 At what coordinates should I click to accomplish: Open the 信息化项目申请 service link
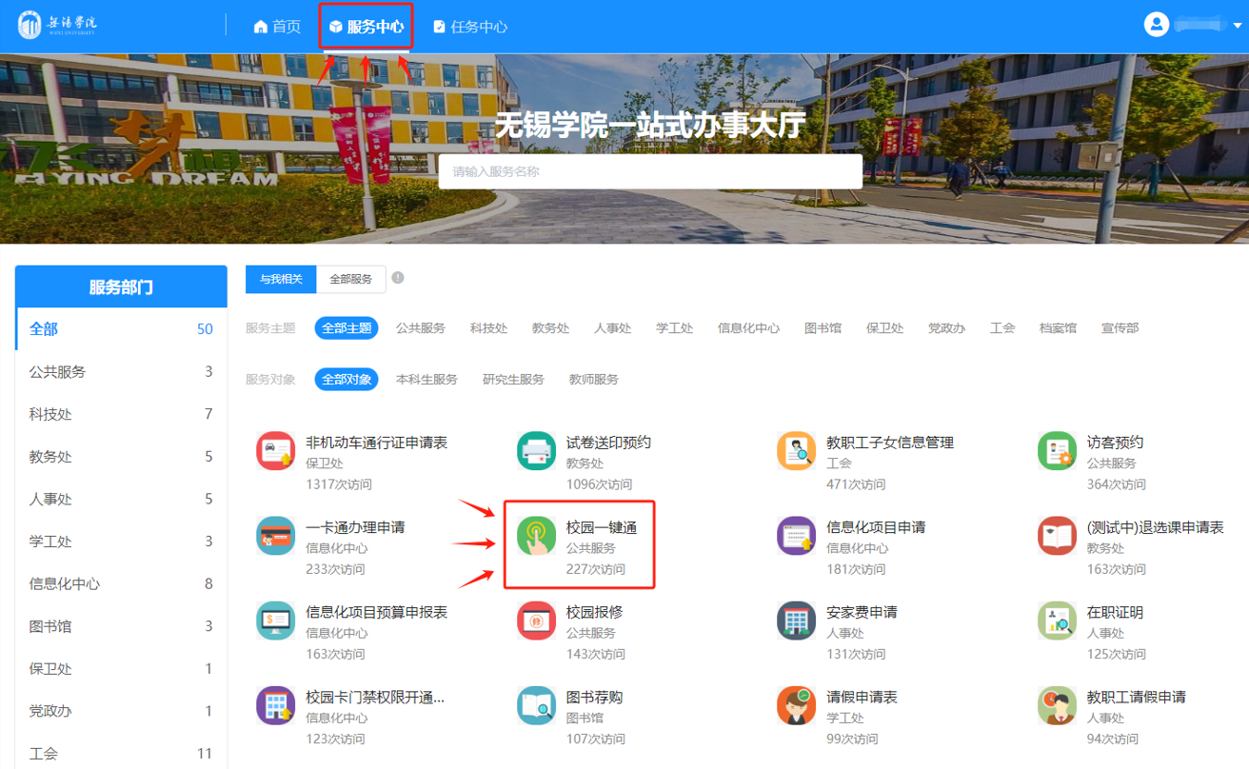click(876, 527)
